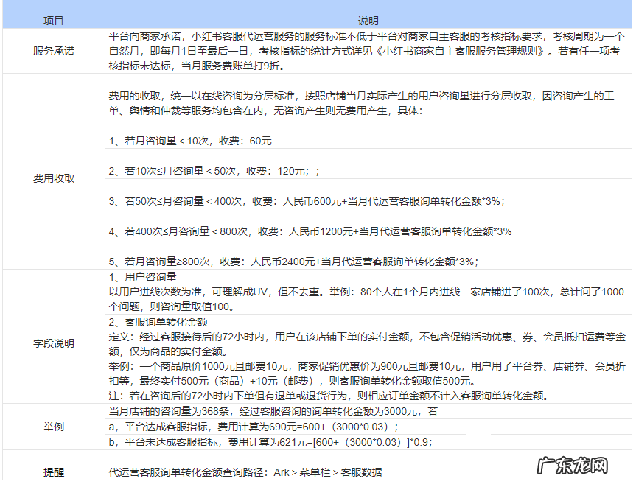Click the 说明 column header

[x=368, y=21]
